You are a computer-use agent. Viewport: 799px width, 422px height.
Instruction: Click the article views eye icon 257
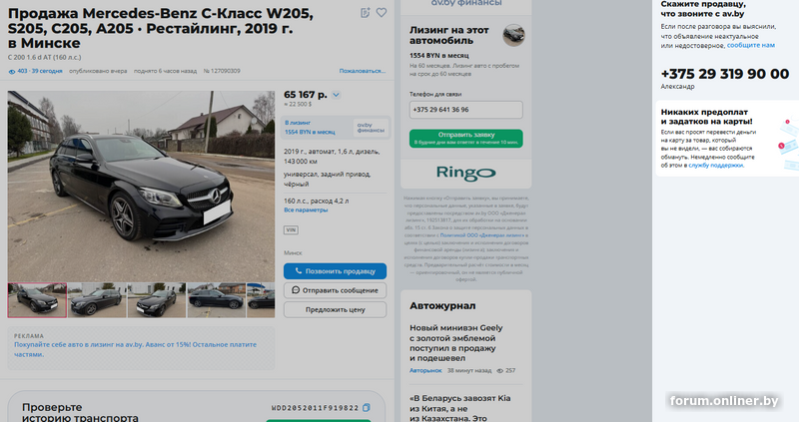pyautogui.click(x=500, y=370)
